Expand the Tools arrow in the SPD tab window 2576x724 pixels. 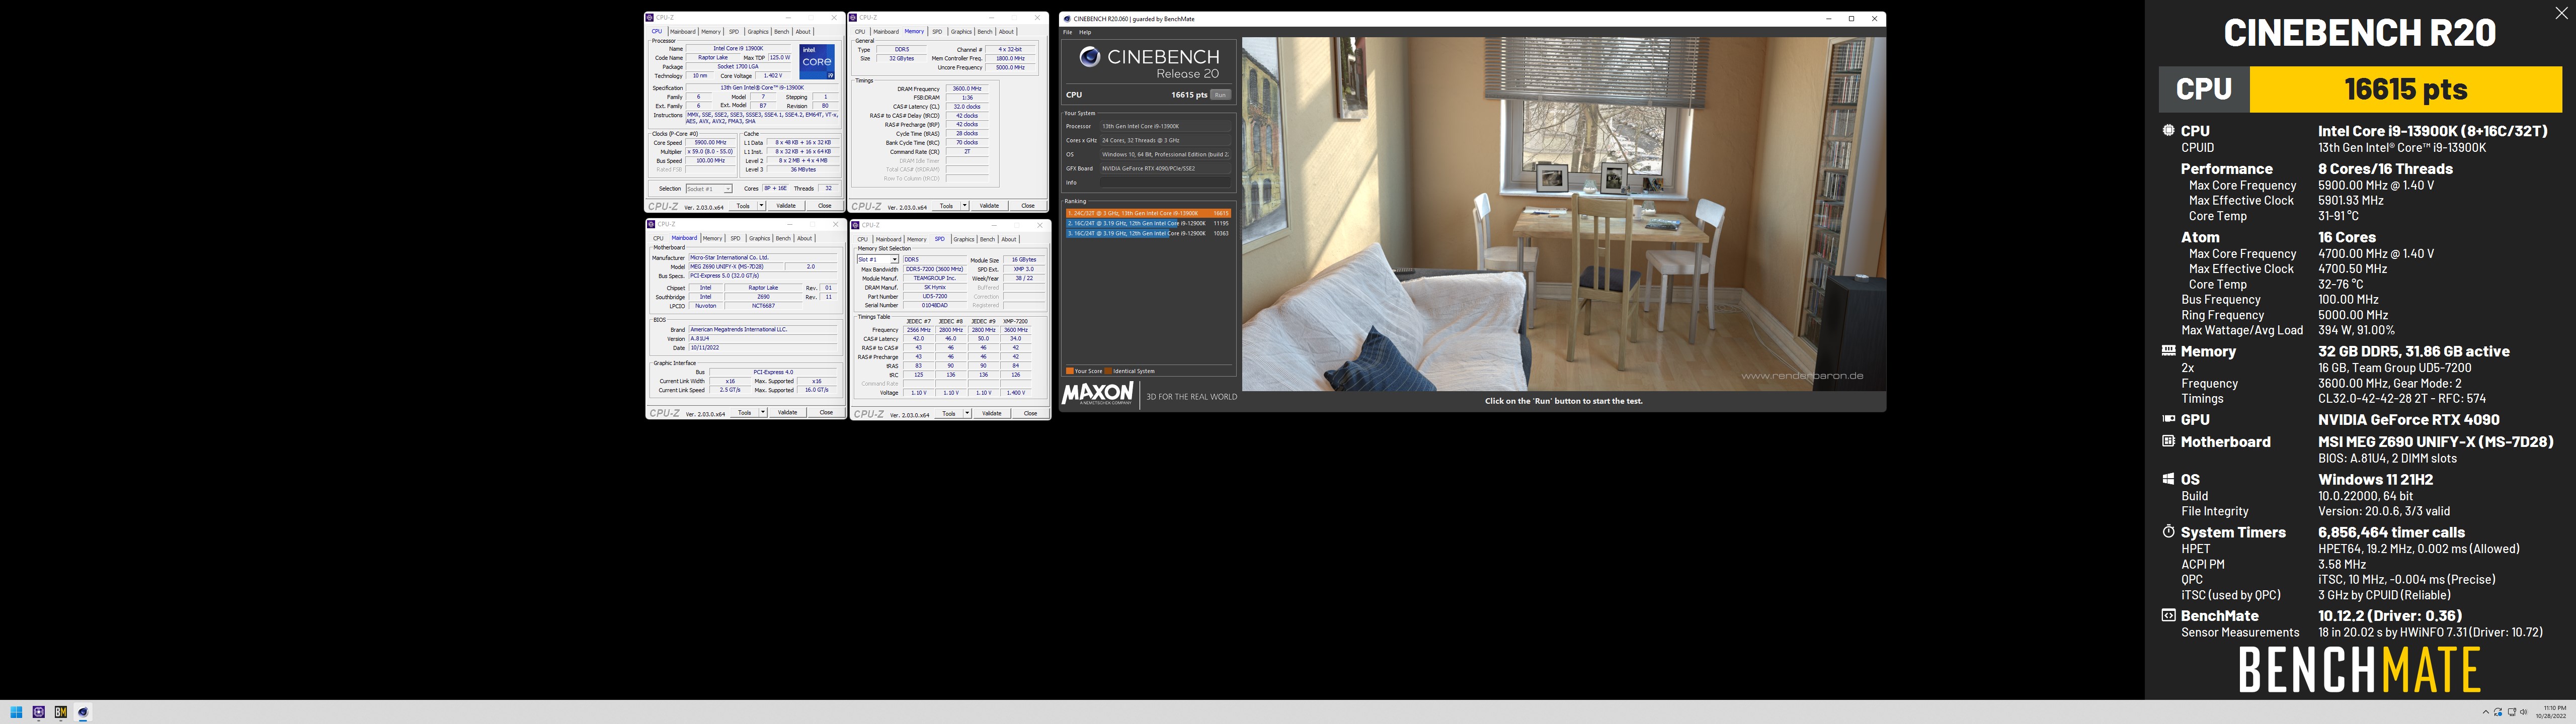(x=968, y=414)
